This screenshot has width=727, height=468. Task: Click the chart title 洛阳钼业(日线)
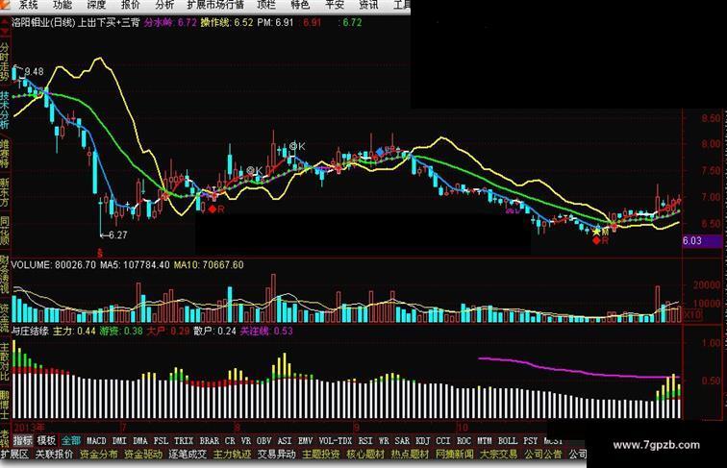(42, 22)
